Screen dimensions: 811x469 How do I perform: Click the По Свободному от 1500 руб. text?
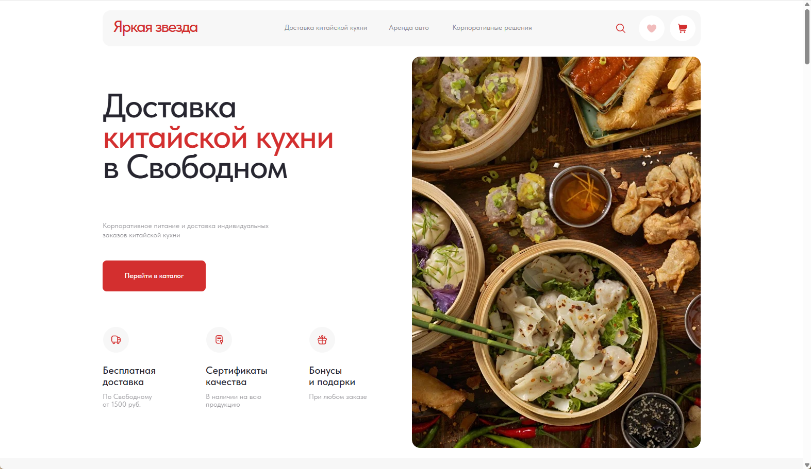(127, 401)
